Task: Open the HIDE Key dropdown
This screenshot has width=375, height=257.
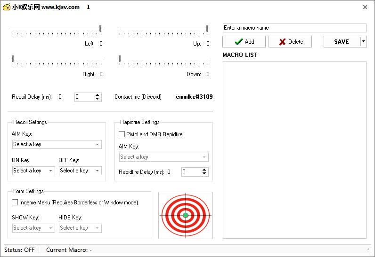Action: (x=81, y=228)
